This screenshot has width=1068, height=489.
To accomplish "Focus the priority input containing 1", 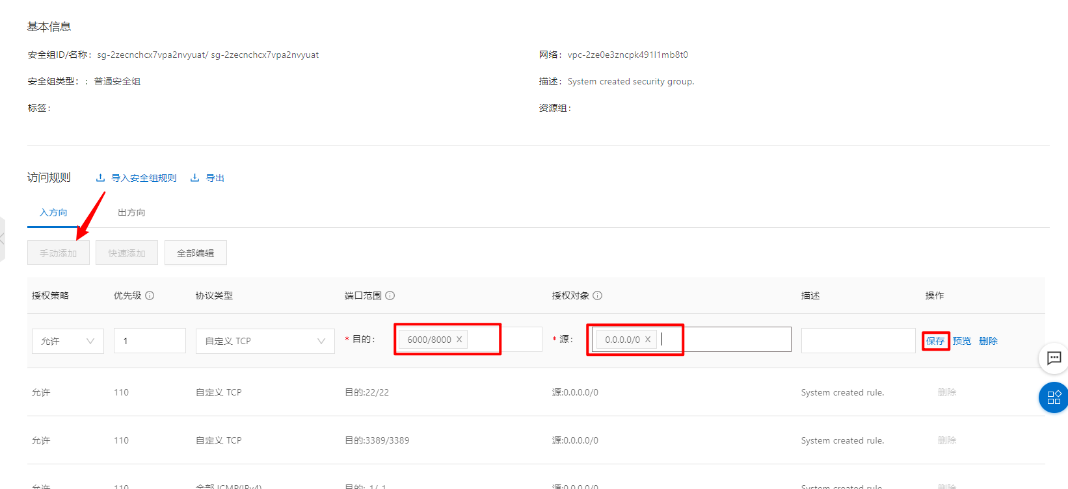I will click(x=150, y=341).
